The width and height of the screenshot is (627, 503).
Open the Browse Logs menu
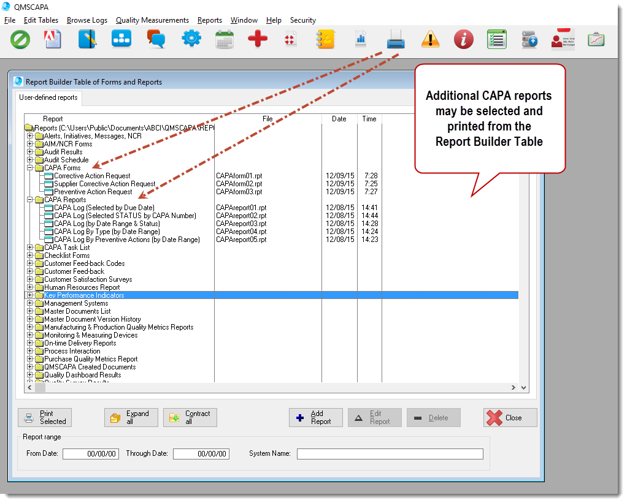pyautogui.click(x=87, y=20)
